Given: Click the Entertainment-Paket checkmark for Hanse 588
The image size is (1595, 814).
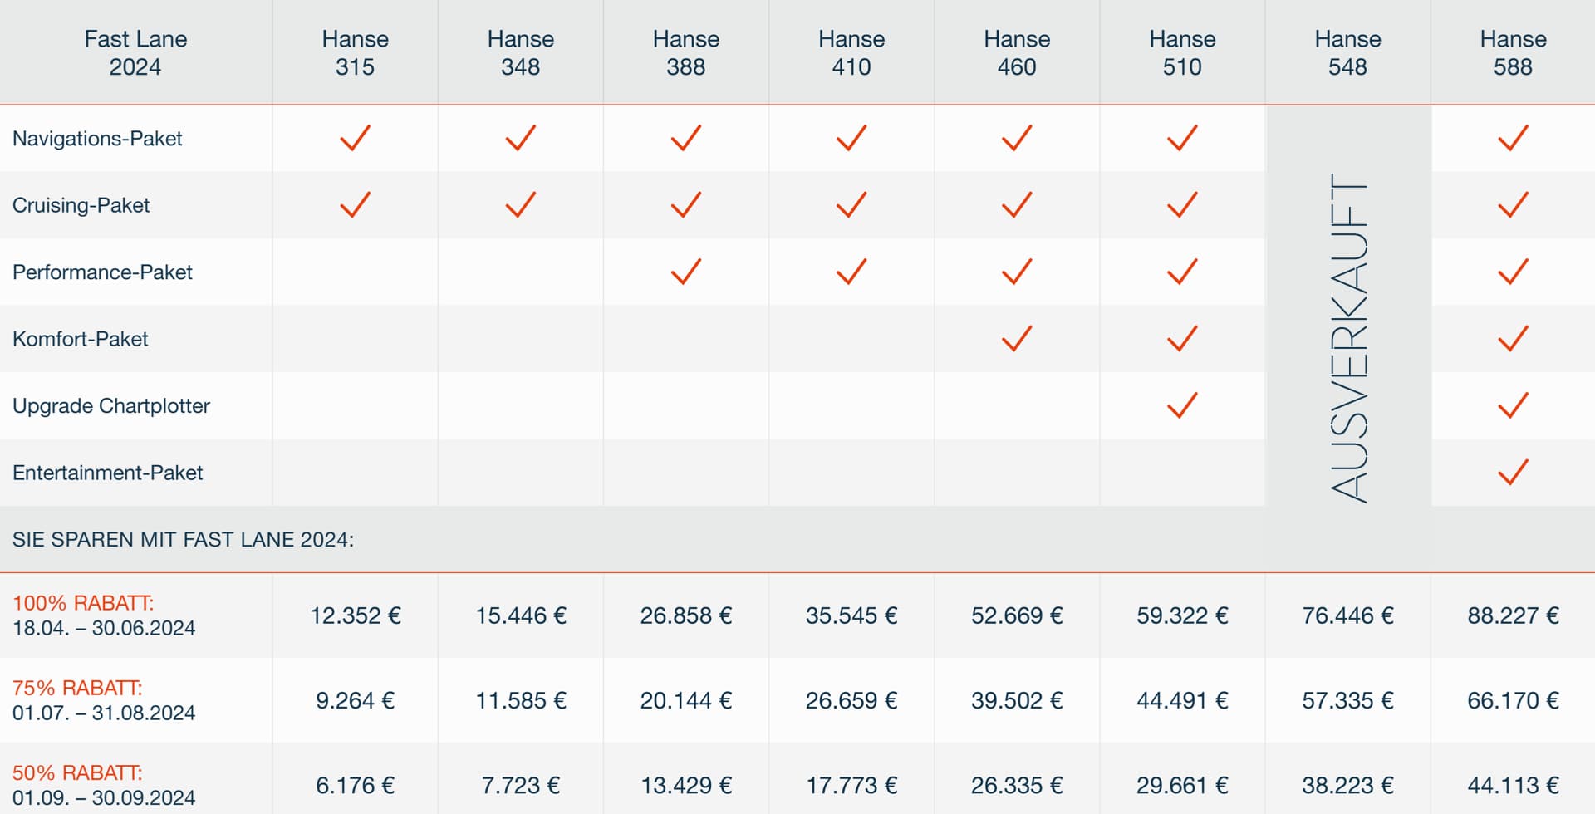Looking at the screenshot, I should (x=1513, y=472).
